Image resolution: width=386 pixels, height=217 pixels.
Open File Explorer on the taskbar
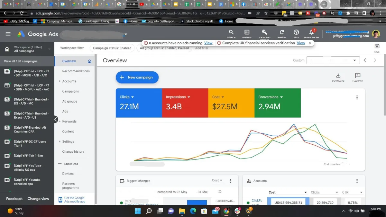[x=182, y=211]
